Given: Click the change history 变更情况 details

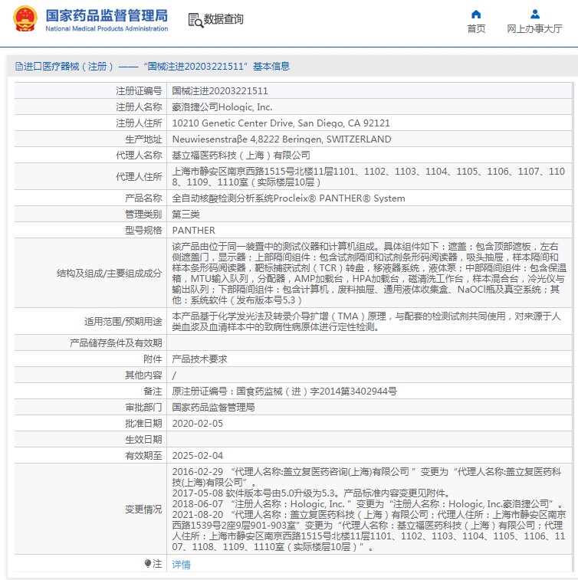Looking at the screenshot, I should [x=369, y=509].
